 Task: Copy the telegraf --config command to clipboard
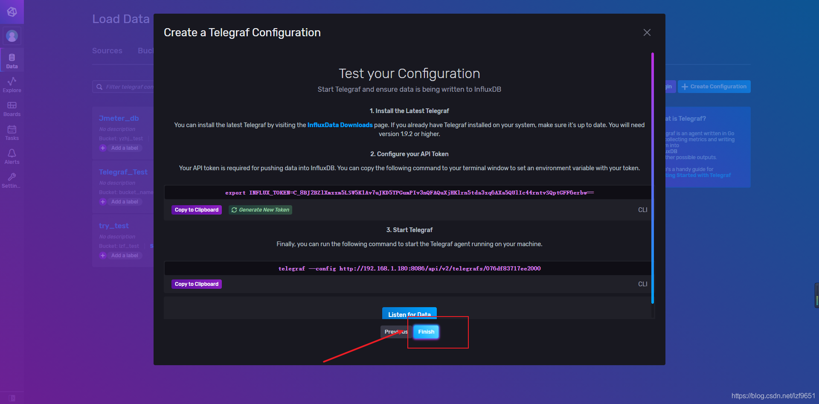coord(197,284)
